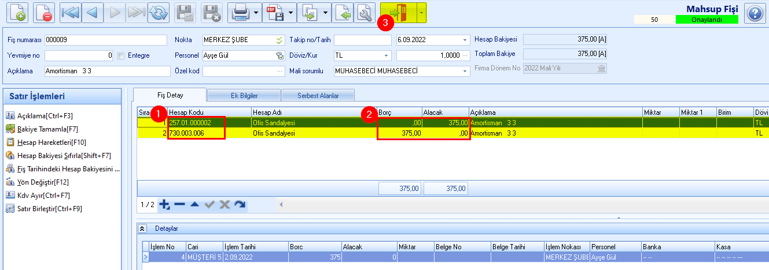Viewport: 769px width, 270px height.
Task: Collapse the Detaylar panel
Action: 142,229
